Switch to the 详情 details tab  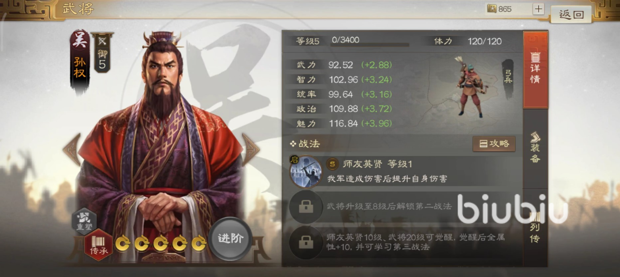(535, 70)
